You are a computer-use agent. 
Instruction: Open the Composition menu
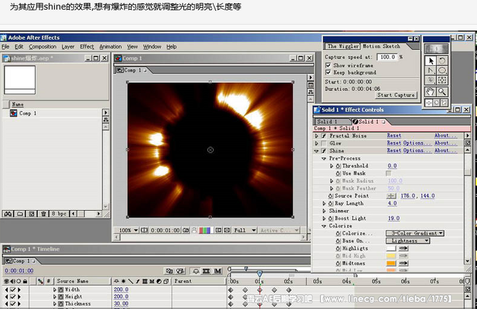[43, 47]
